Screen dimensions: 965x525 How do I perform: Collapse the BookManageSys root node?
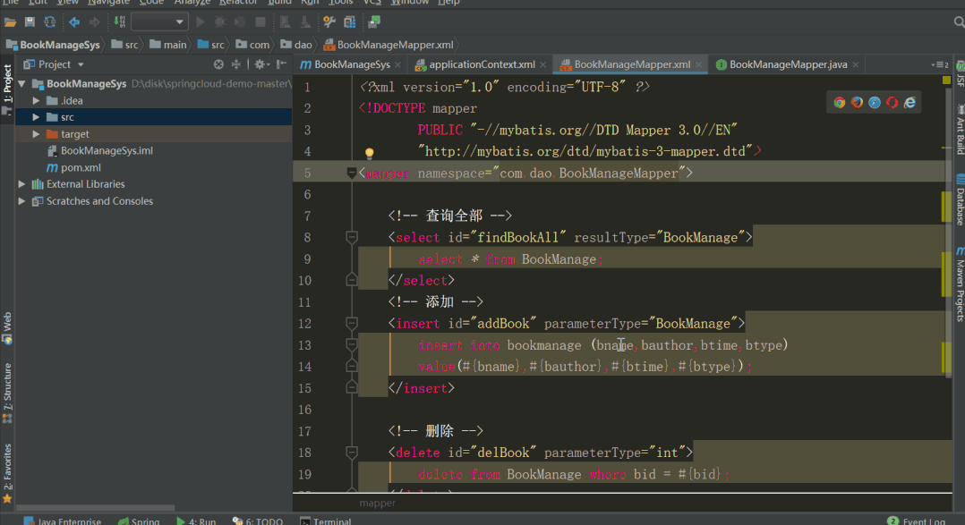pyautogui.click(x=22, y=83)
